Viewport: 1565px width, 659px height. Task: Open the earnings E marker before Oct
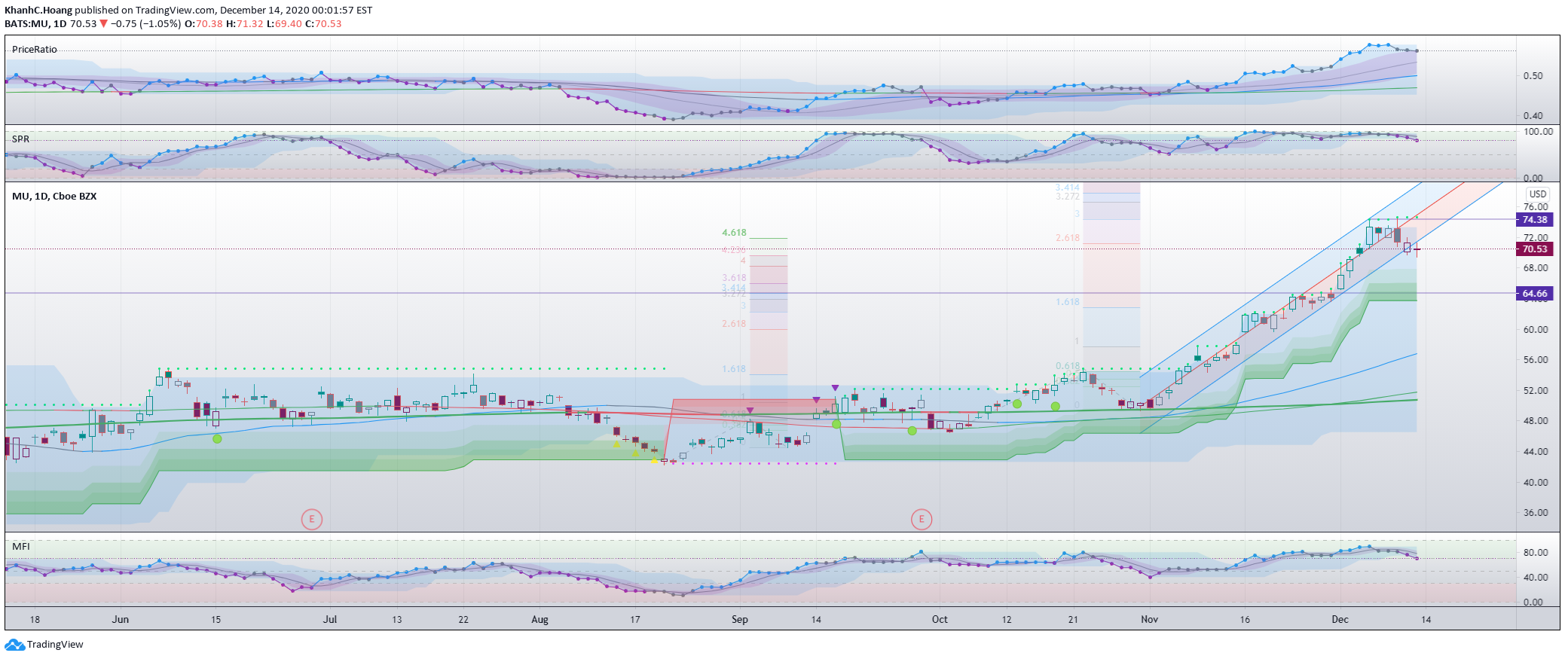pos(921,519)
